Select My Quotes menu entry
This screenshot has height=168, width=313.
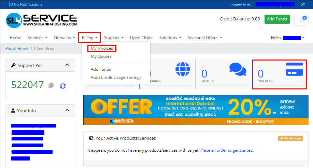tap(101, 56)
